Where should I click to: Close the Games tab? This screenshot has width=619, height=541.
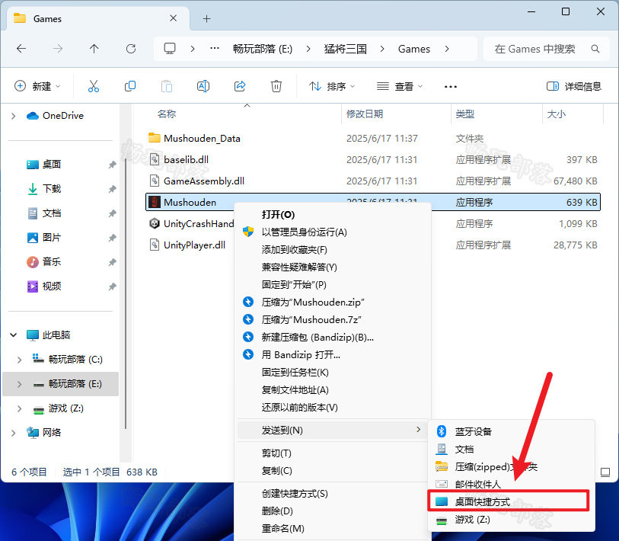point(173,18)
